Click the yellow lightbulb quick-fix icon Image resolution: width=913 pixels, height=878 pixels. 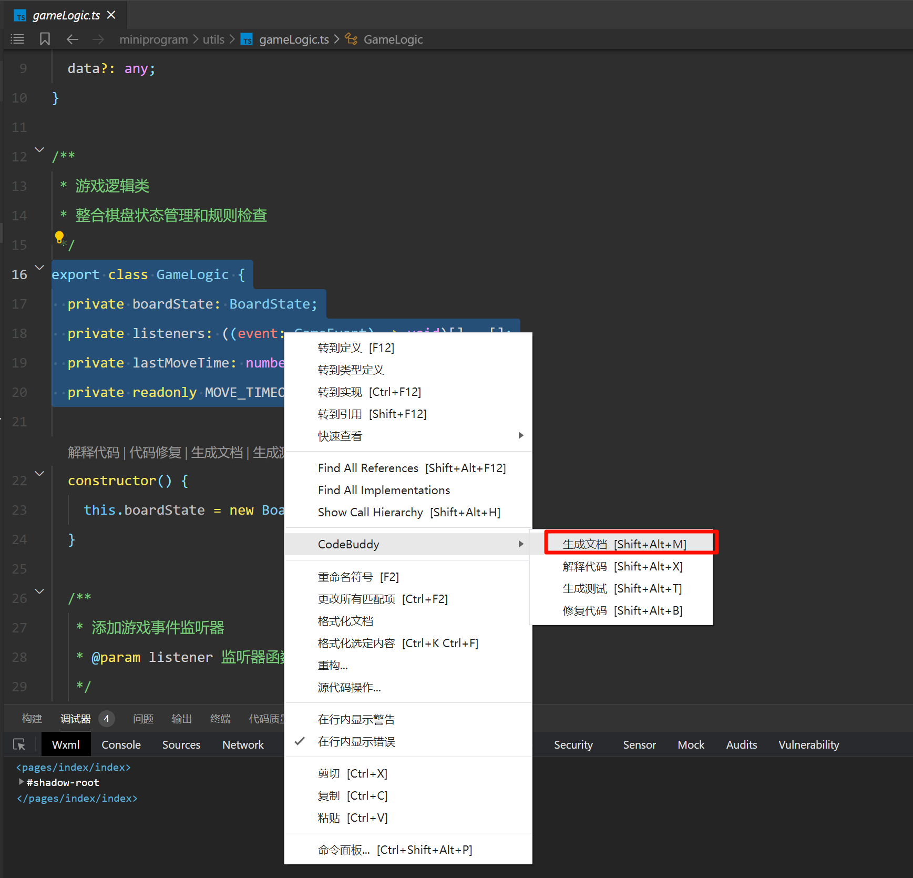(x=59, y=237)
